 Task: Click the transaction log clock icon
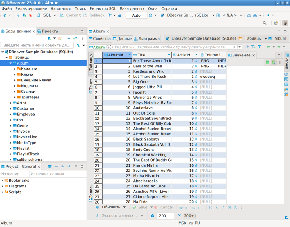point(151,15)
